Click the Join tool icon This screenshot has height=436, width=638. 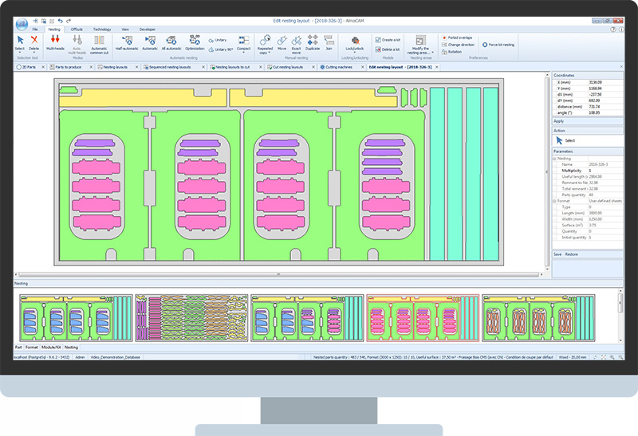[330, 41]
